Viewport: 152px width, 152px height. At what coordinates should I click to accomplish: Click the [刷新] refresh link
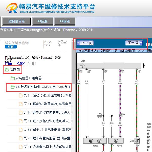(32, 64)
